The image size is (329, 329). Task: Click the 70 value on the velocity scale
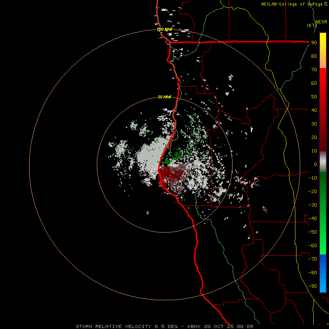point(314,70)
